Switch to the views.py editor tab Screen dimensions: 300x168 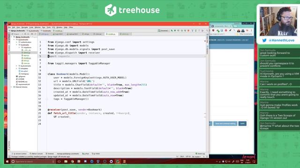click(98, 34)
